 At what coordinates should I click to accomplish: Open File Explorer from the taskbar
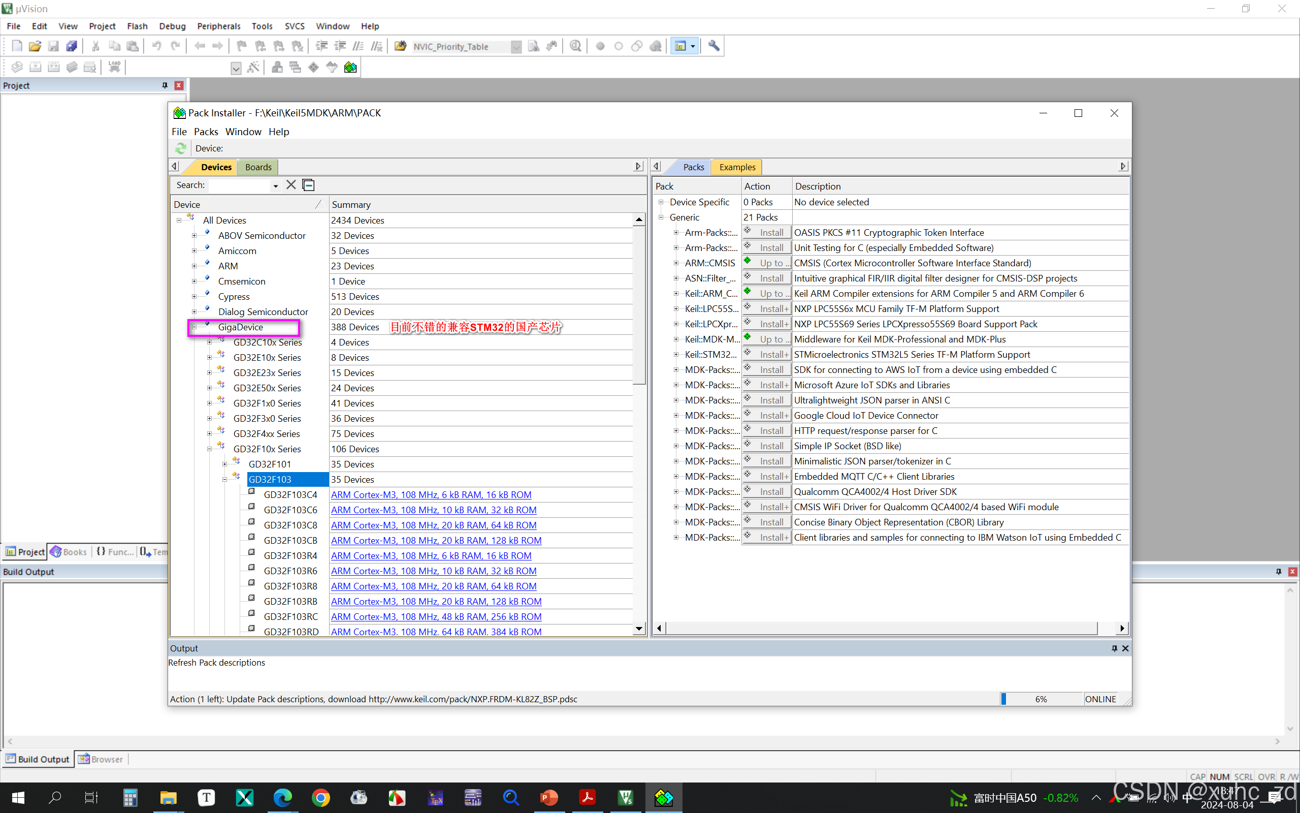click(168, 797)
